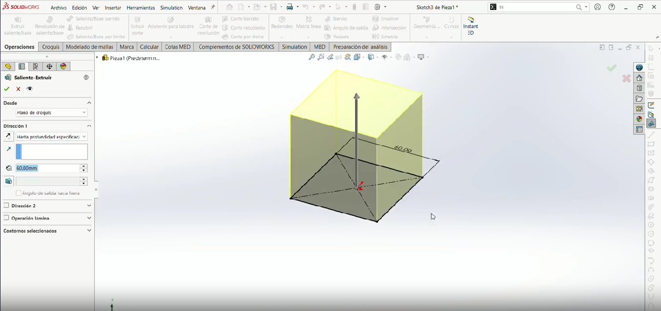
Task: Open the DisplayManager appearance sphere tab
Action: click(x=64, y=66)
